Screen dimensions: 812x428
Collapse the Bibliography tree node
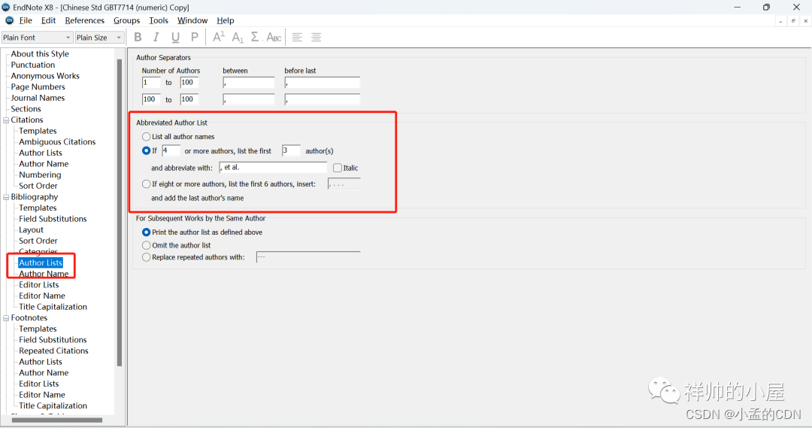[x=6, y=197]
